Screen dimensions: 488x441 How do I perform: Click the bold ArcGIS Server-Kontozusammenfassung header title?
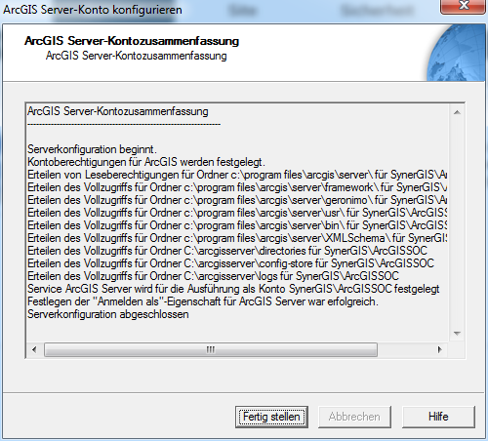tap(132, 41)
